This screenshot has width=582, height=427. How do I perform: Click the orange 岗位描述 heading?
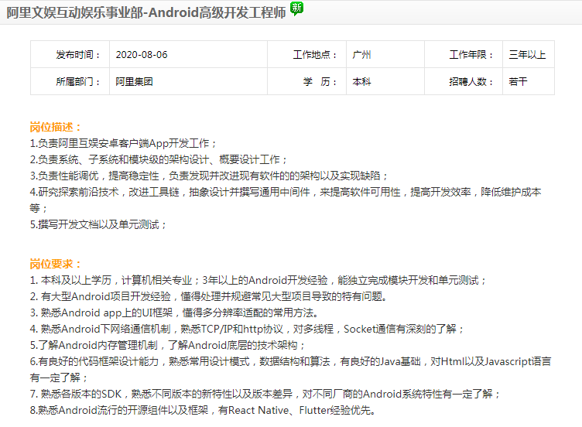click(55, 127)
